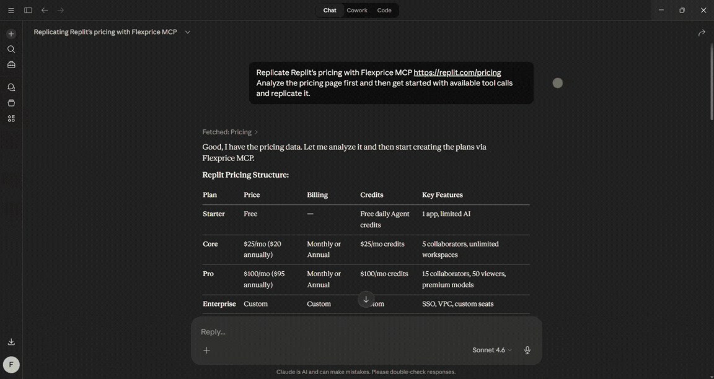Click the 5 collaborators, unlimited workspaces cell

(x=461, y=250)
